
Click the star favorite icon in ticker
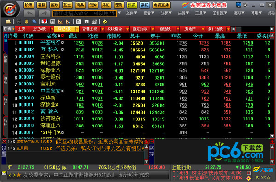(19, 175)
